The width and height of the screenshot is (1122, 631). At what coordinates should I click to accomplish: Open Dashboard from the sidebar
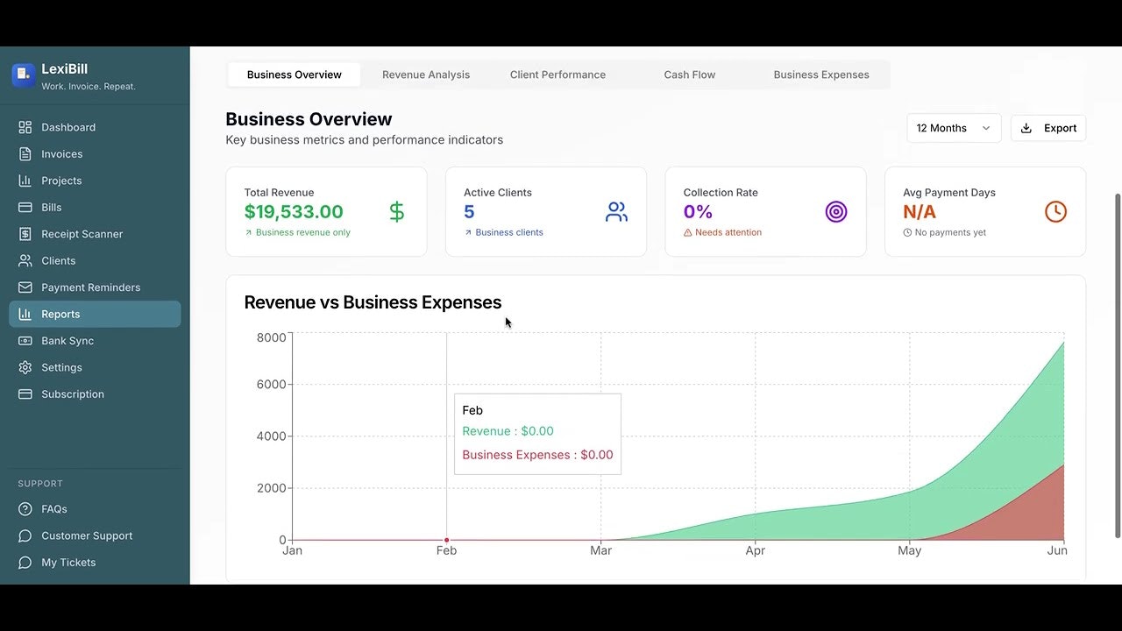point(95,127)
